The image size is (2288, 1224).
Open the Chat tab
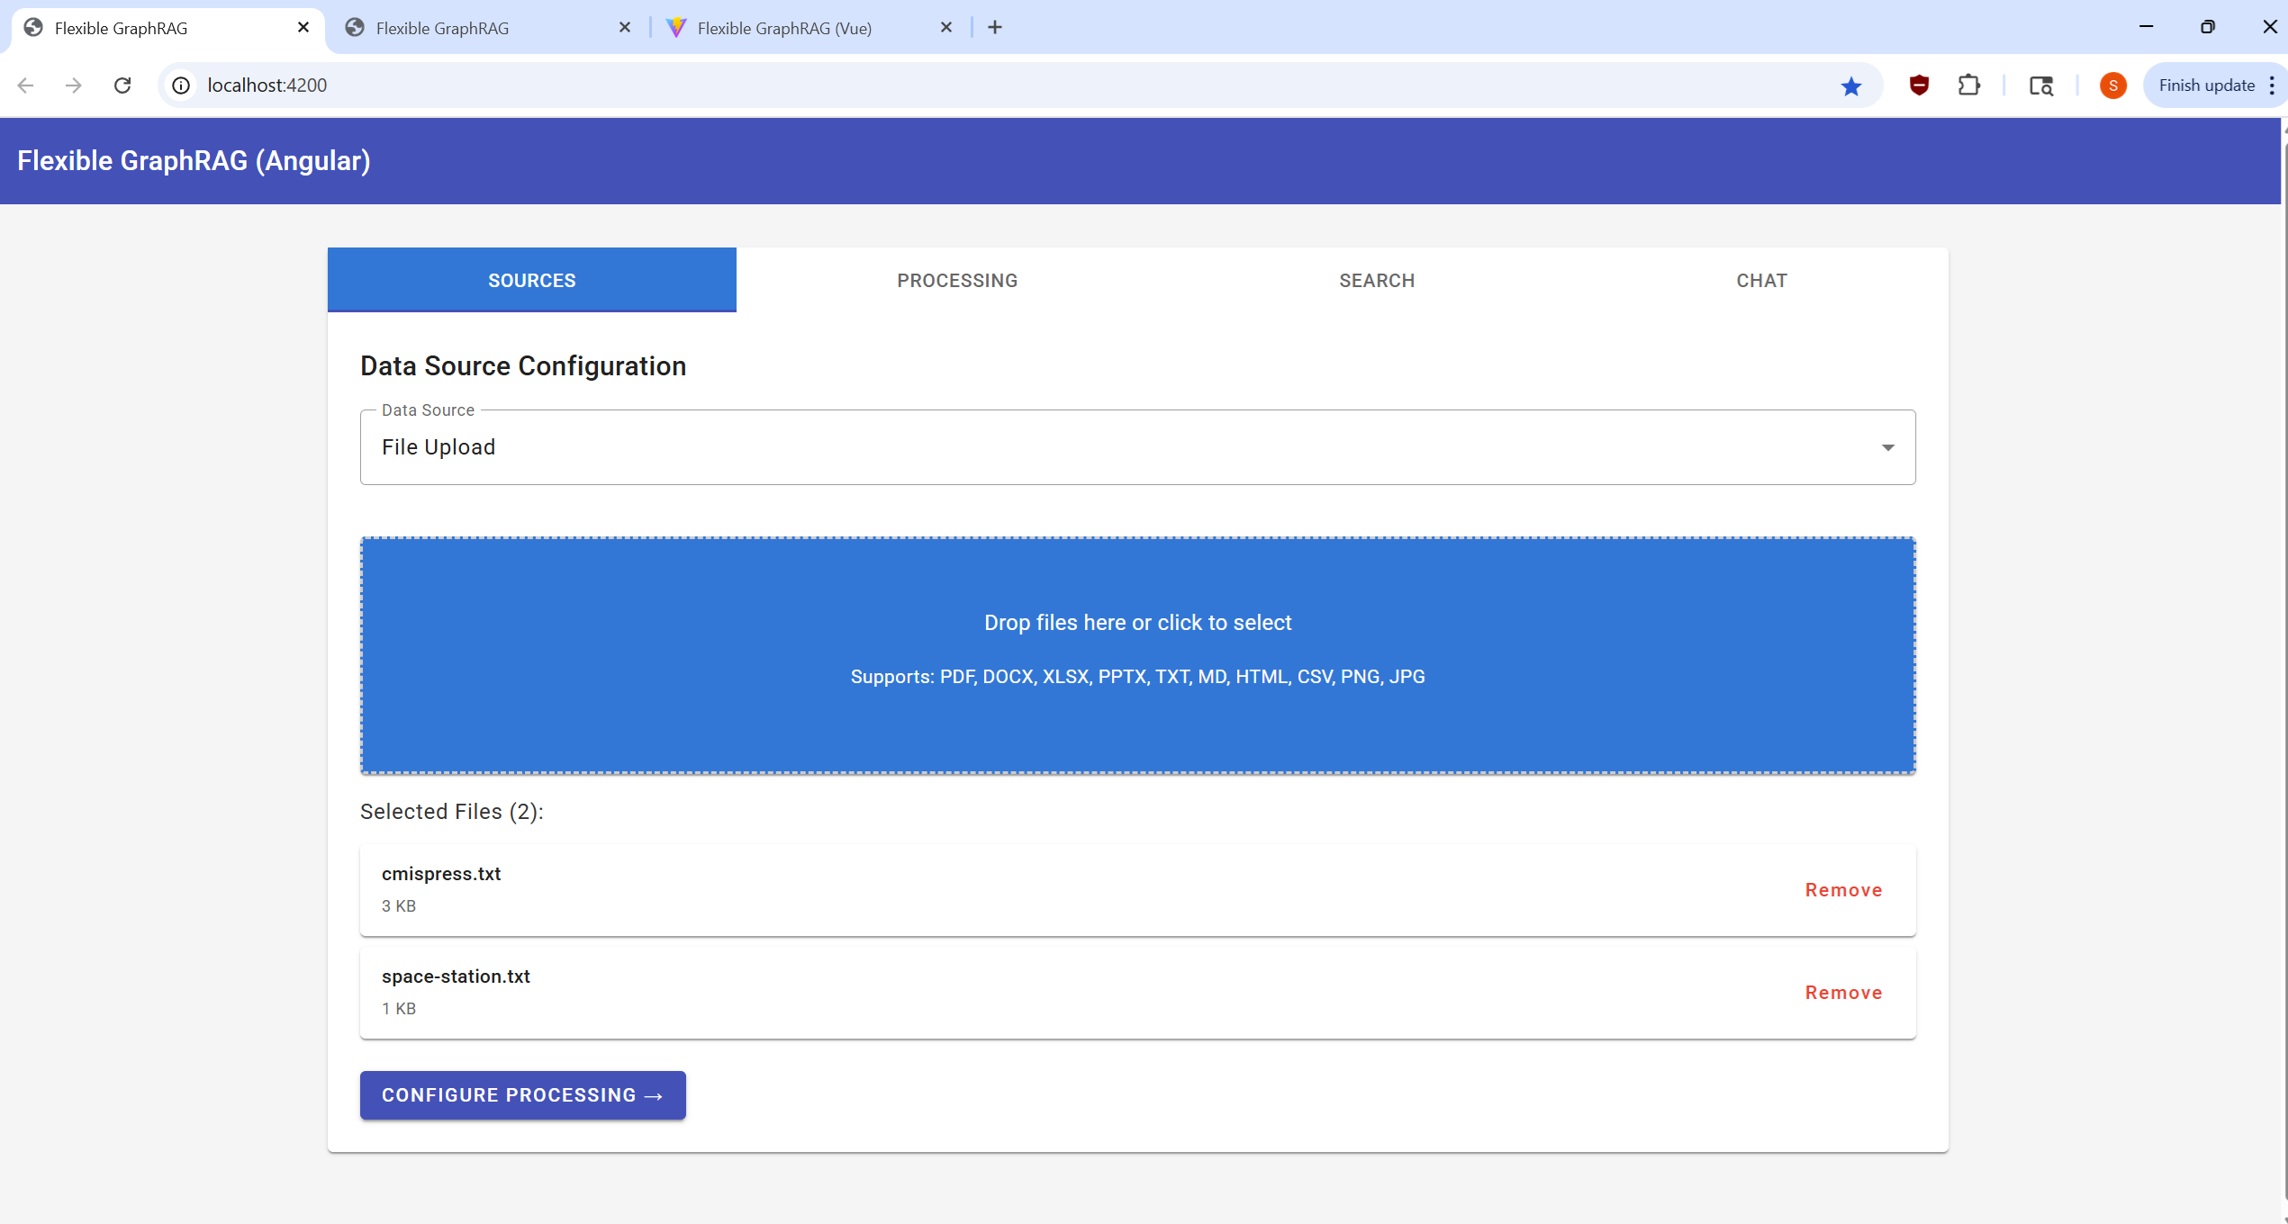click(1760, 281)
